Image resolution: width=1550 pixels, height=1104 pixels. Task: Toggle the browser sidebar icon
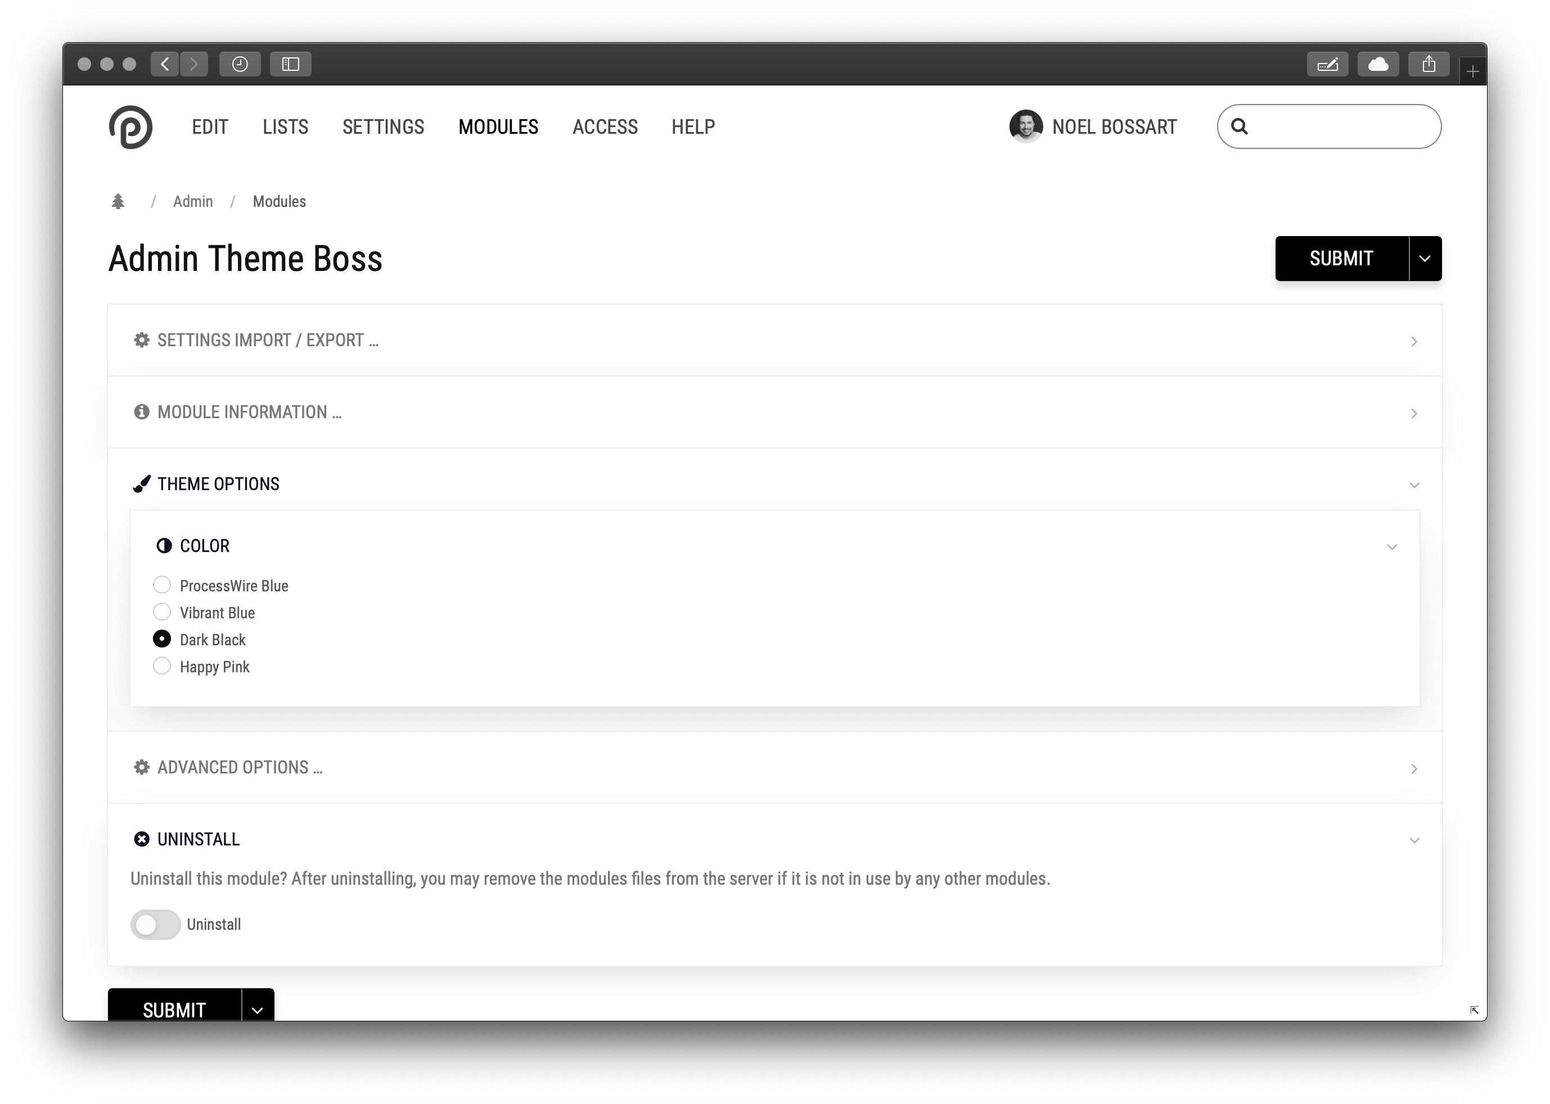pos(290,64)
